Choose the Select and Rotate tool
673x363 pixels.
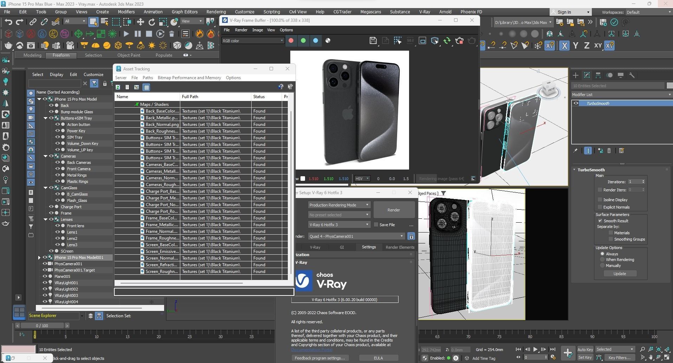(151, 22)
